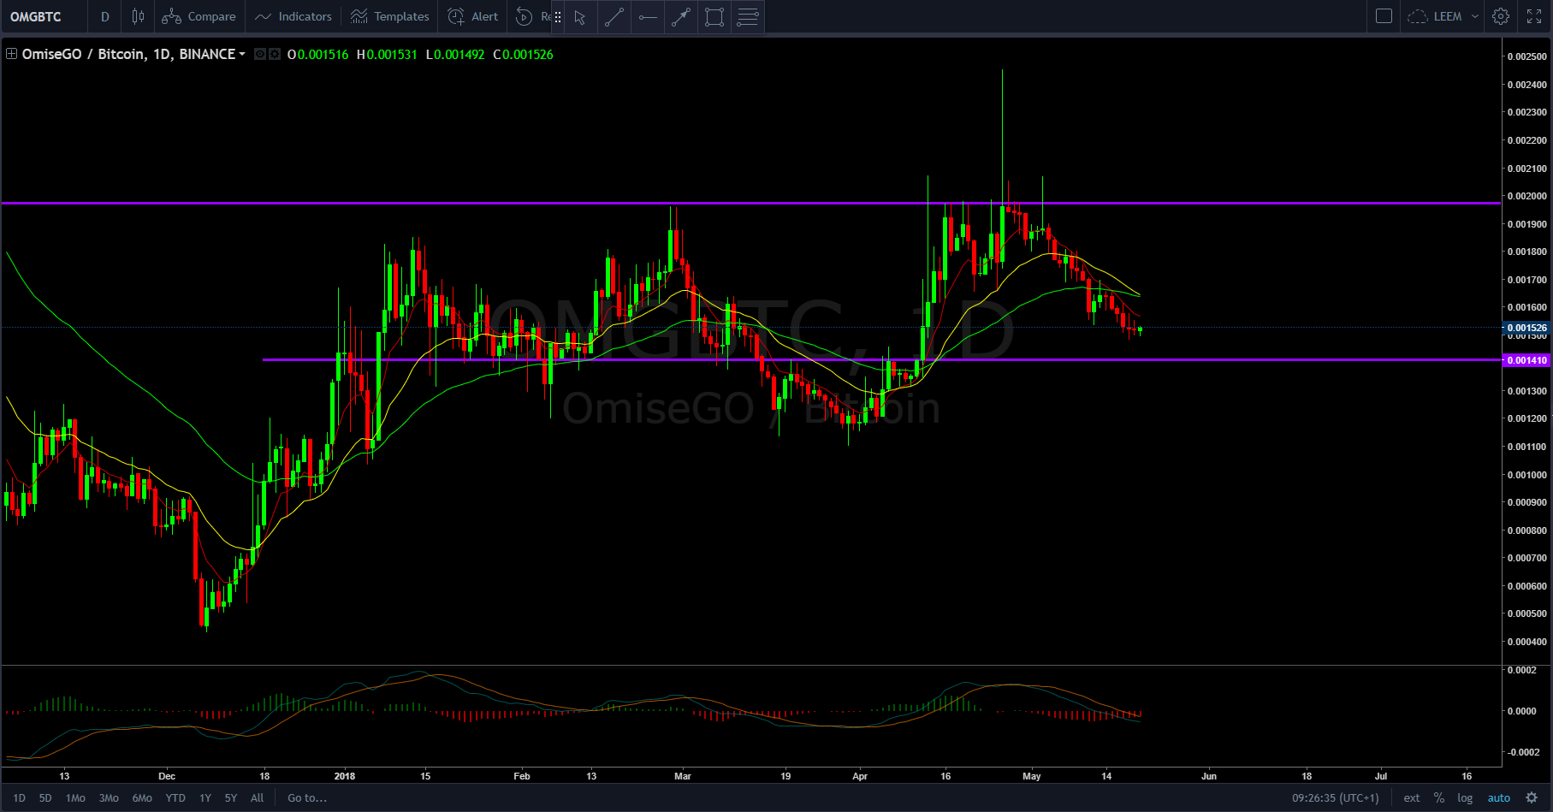Viewport: 1553px width, 812px height.
Task: Toggle the % percentage scale
Action: (x=1439, y=797)
